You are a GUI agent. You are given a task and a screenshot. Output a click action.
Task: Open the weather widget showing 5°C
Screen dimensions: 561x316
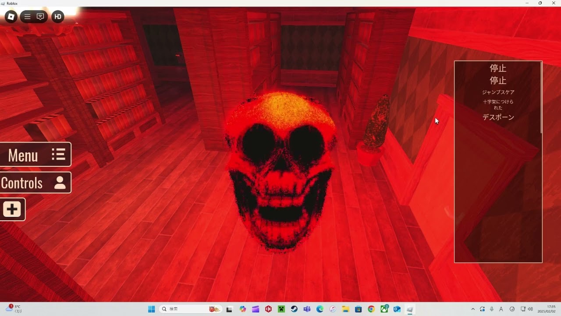(x=13, y=309)
